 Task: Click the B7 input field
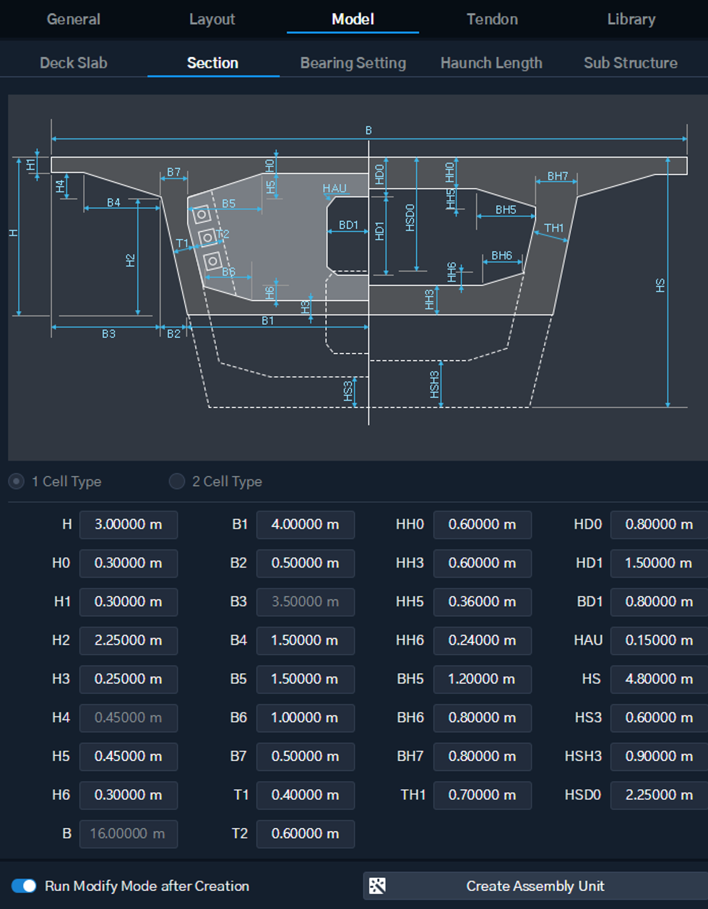click(x=306, y=756)
